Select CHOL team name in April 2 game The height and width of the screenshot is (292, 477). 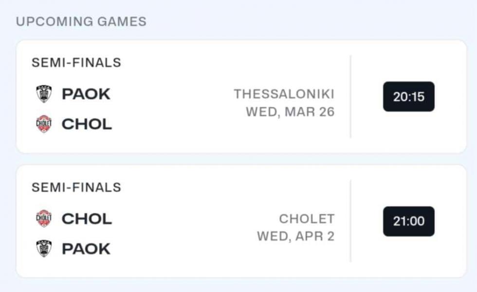pyautogui.click(x=87, y=219)
